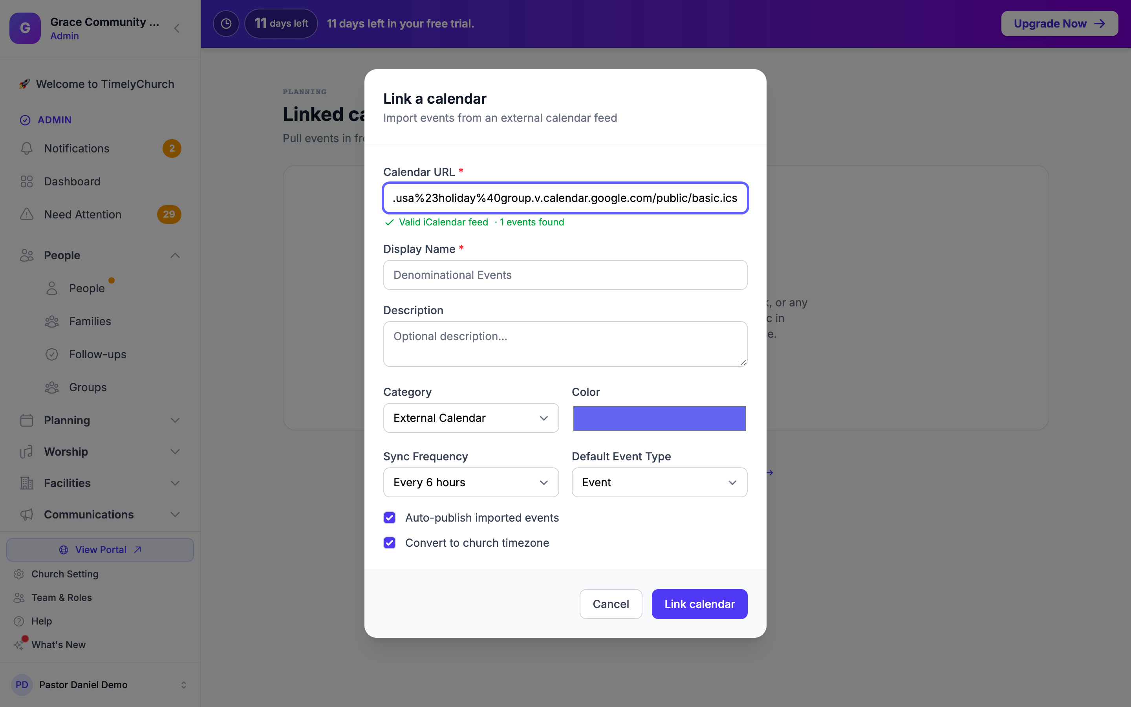Click the Groups icon in sidebar
The image size is (1131, 707).
point(52,387)
